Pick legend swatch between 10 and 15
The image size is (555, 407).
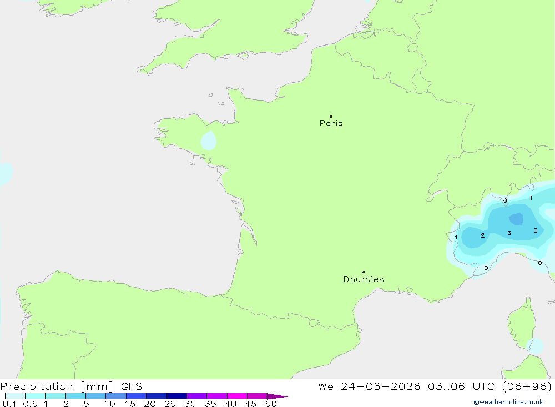(x=116, y=396)
